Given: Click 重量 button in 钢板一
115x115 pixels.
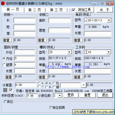Looking at the screenshot, I should point(7,40).
